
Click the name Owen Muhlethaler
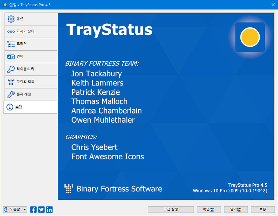coord(103,120)
